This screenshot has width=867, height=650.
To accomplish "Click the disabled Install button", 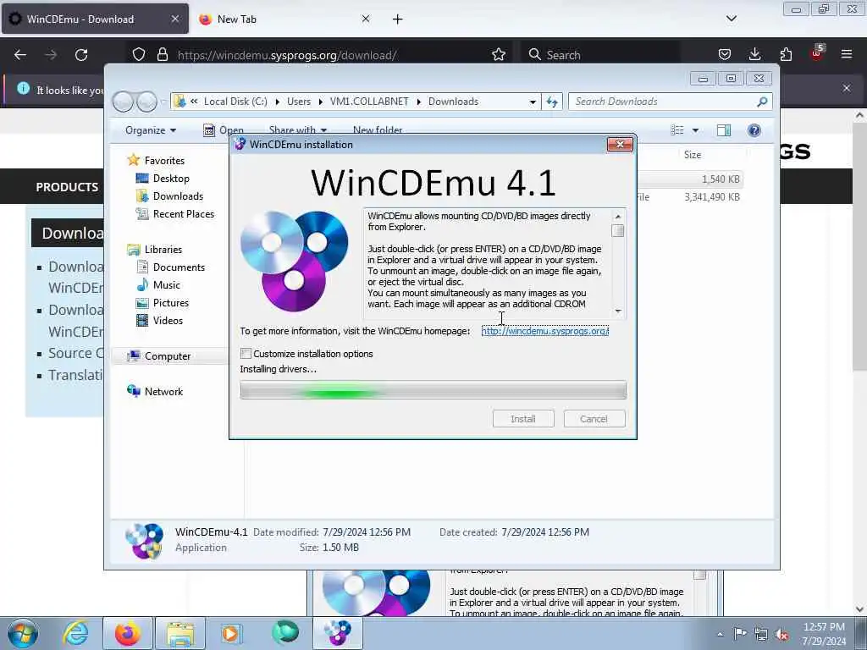I will [523, 419].
